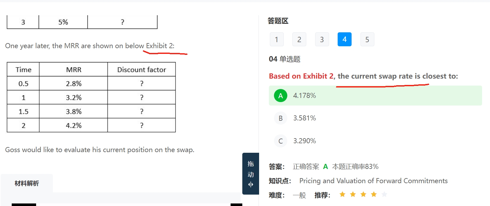Click the fifth gray rating star
The height and width of the screenshot is (206, 490).
(x=384, y=195)
